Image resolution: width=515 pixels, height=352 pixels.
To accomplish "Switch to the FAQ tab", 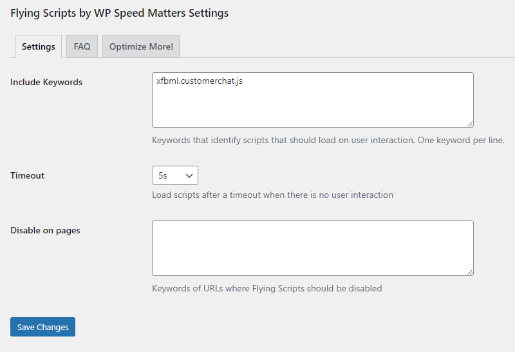I will (x=82, y=46).
